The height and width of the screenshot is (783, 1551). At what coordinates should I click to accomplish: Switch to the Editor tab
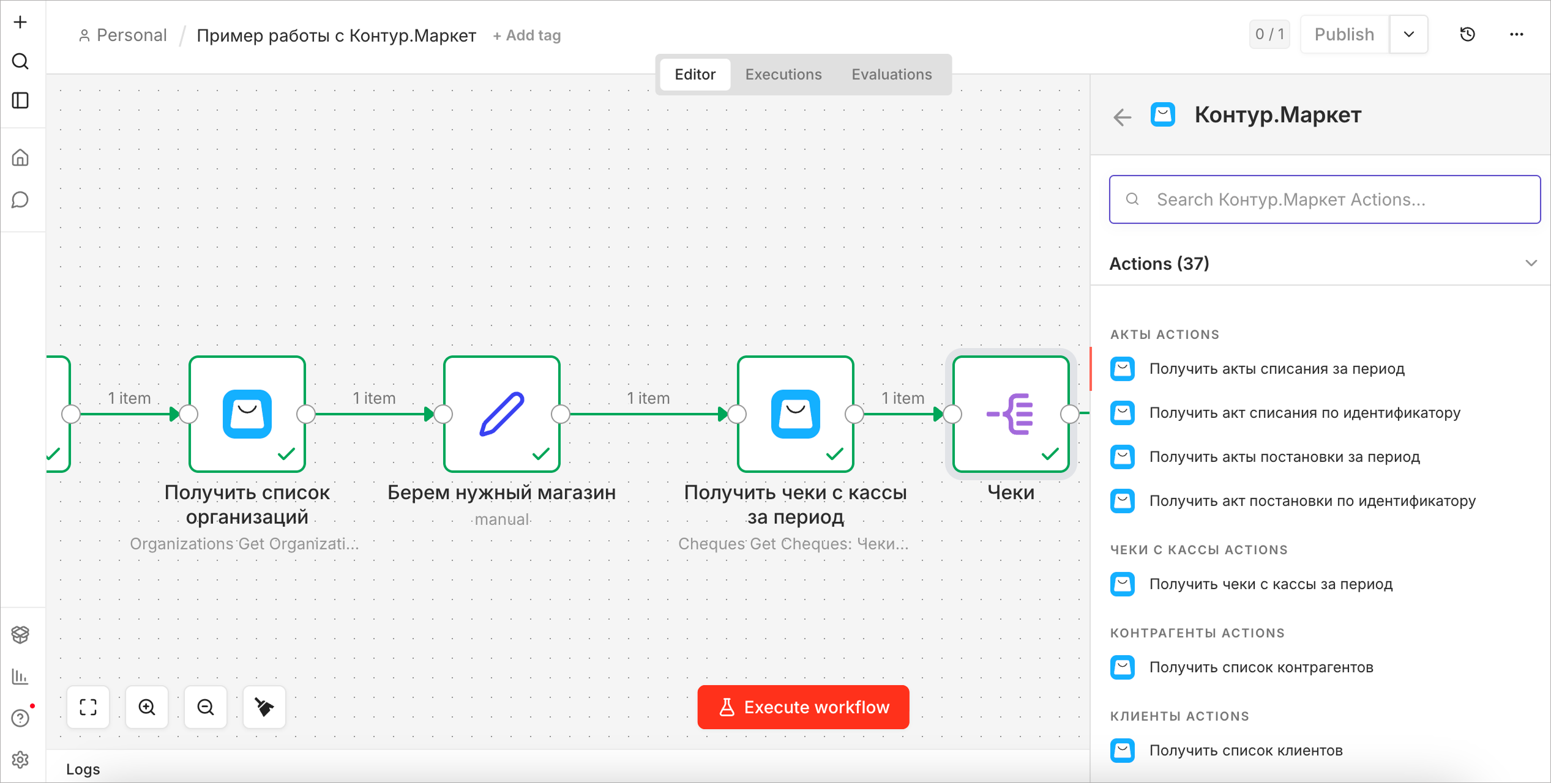click(x=695, y=74)
